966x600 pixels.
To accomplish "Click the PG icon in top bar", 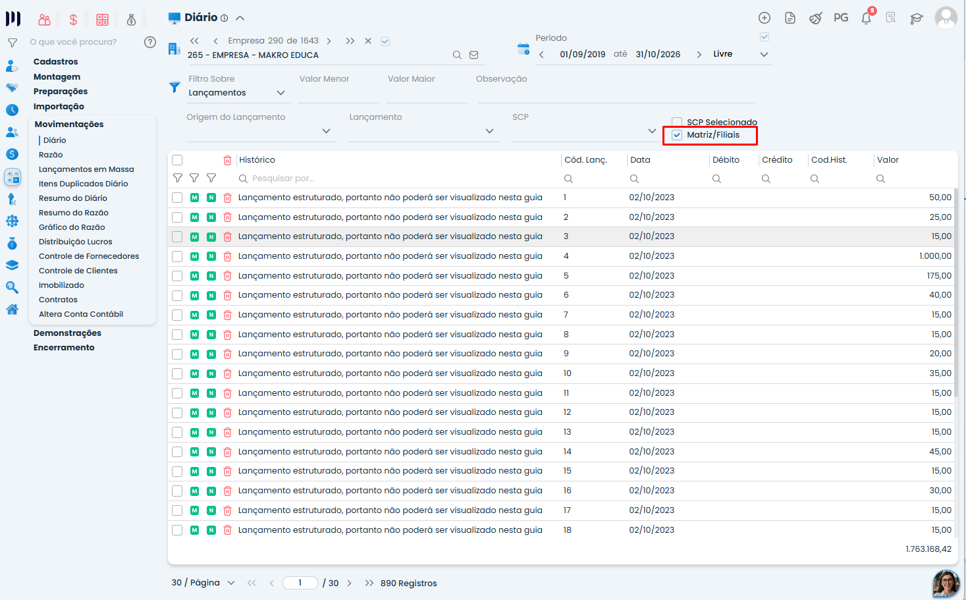I will [x=841, y=18].
